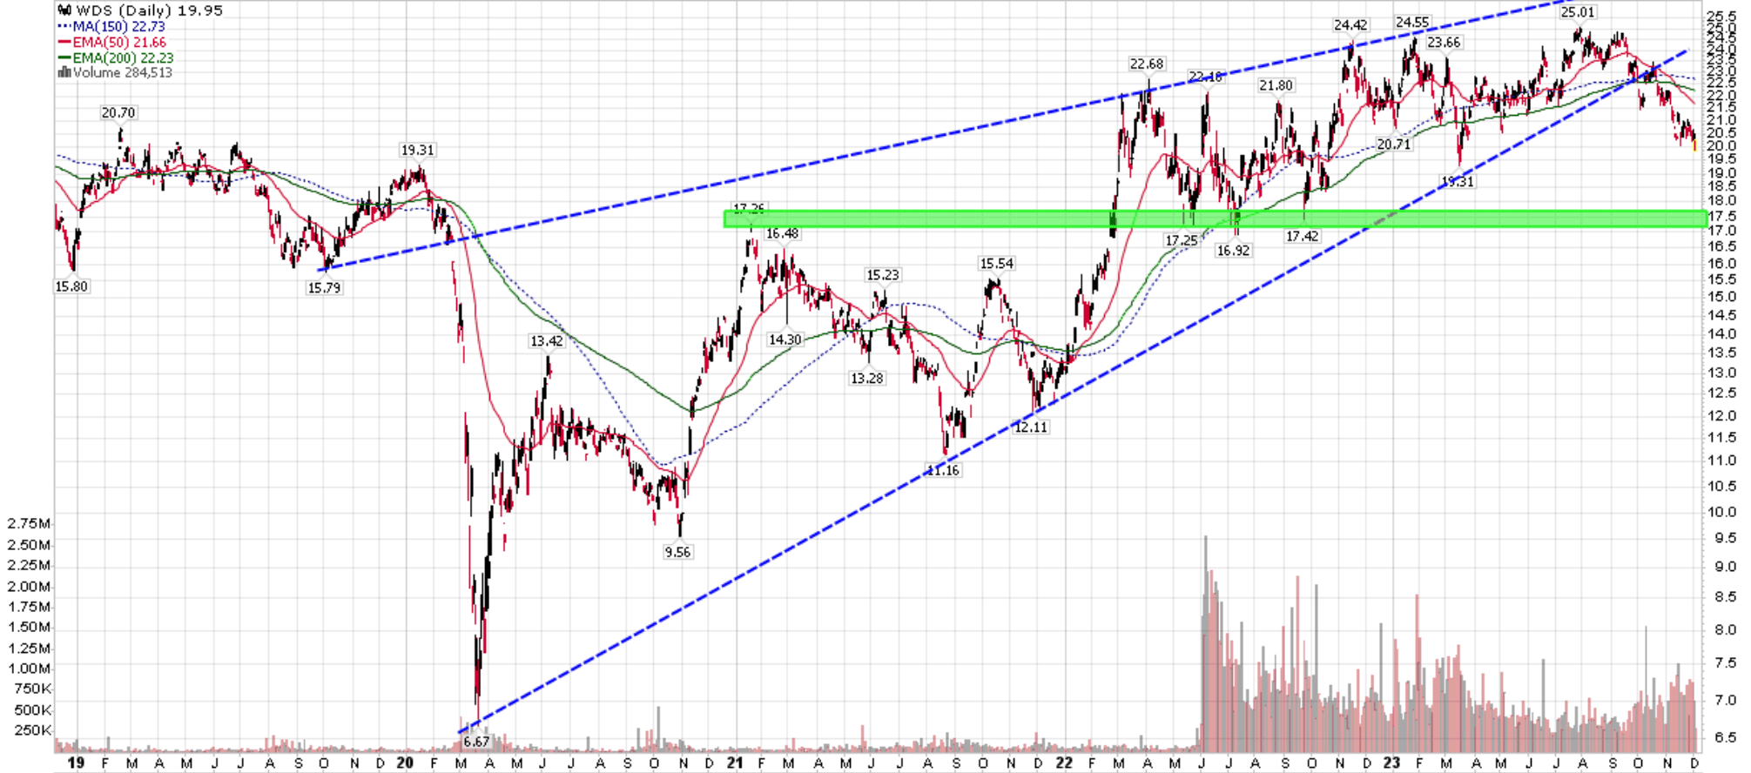Click the 7.5 price axis label
Image resolution: width=1751 pixels, height=773 pixels.
tap(1726, 663)
